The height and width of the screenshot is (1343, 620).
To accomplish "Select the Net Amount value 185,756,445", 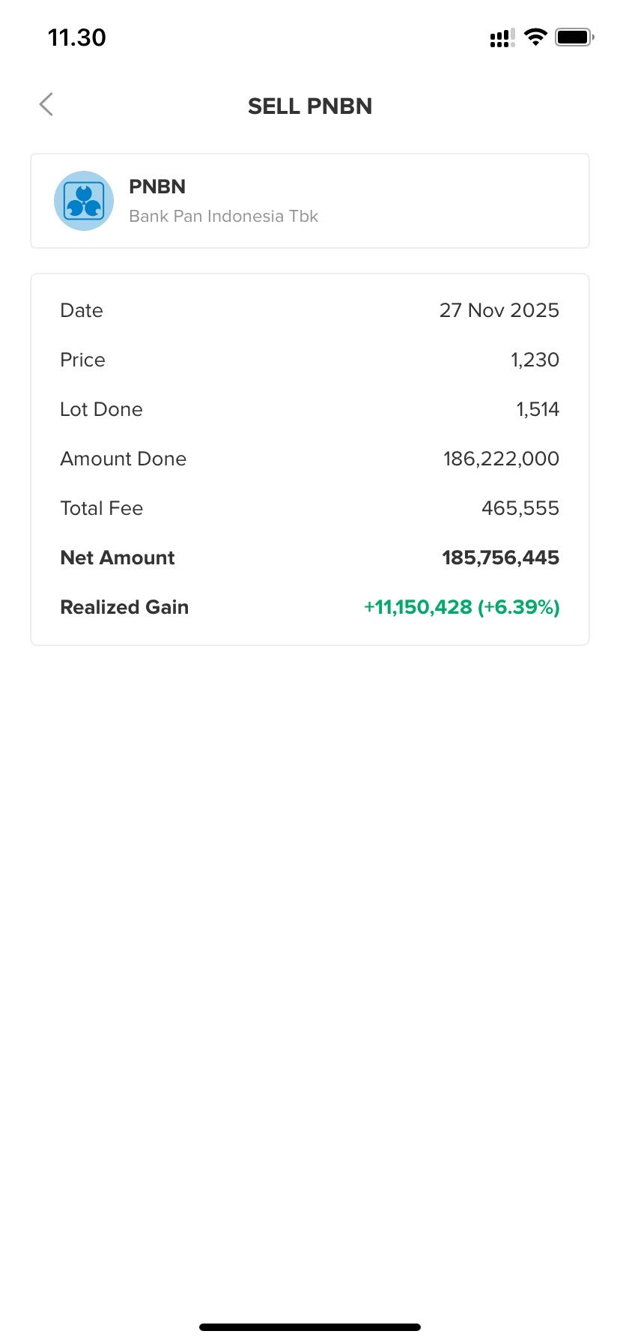I will click(x=500, y=558).
